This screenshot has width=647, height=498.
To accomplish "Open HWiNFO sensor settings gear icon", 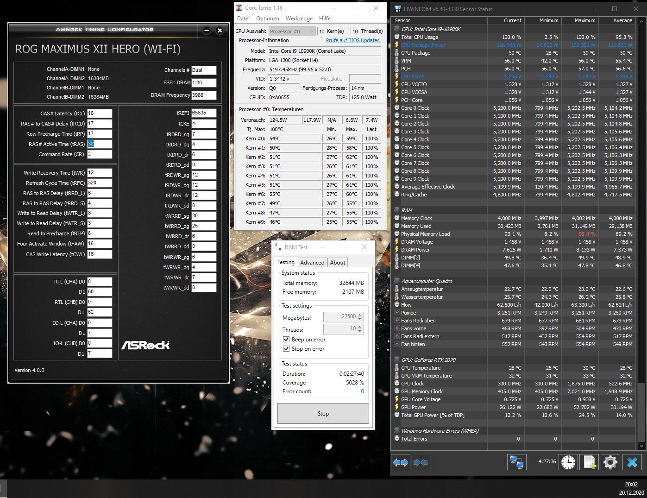I will tap(610, 462).
